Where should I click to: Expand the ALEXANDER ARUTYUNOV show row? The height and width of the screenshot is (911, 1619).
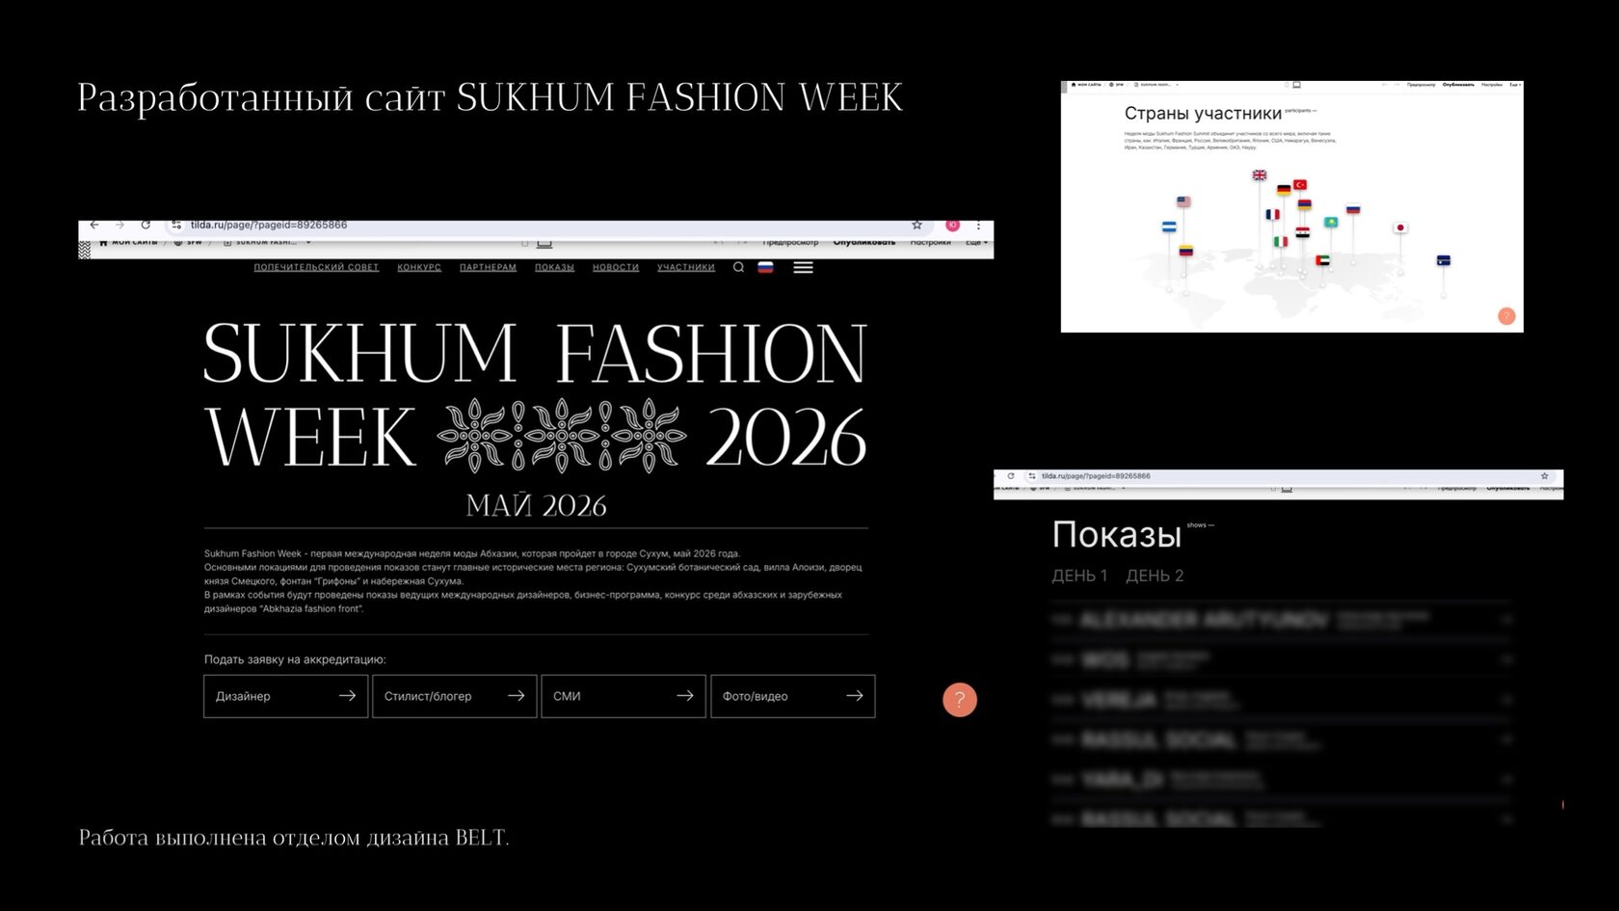click(1282, 620)
